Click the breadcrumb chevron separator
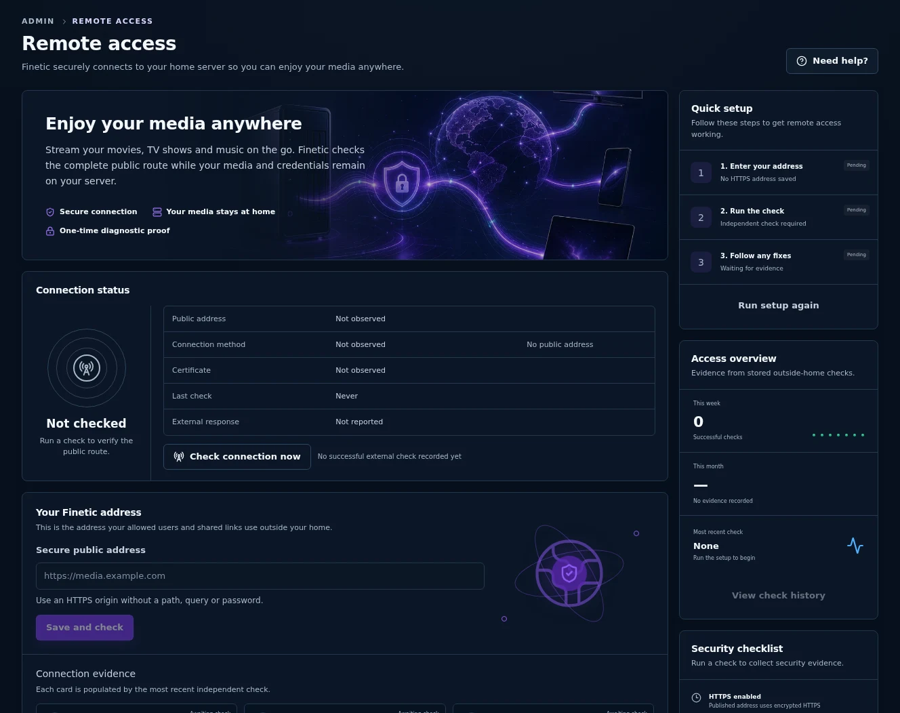 pyautogui.click(x=64, y=22)
